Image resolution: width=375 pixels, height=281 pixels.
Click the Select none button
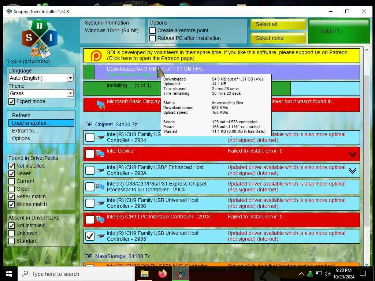pos(278,38)
